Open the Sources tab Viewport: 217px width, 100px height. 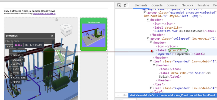pyautogui.click(x=172, y=5)
